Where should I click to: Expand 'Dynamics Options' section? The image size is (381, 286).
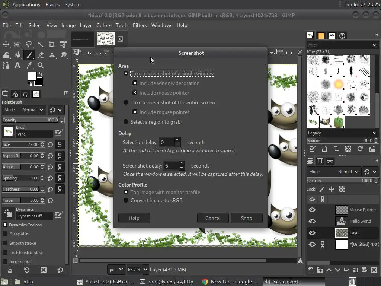coord(5,225)
